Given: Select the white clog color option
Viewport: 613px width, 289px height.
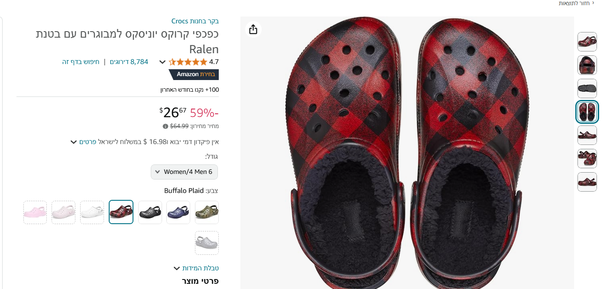Looking at the screenshot, I should pos(92,212).
